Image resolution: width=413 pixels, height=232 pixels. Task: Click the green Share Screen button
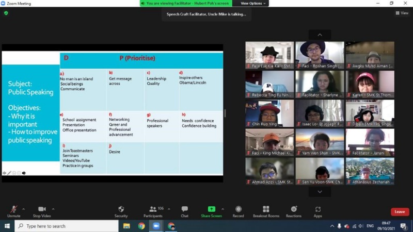click(211, 211)
